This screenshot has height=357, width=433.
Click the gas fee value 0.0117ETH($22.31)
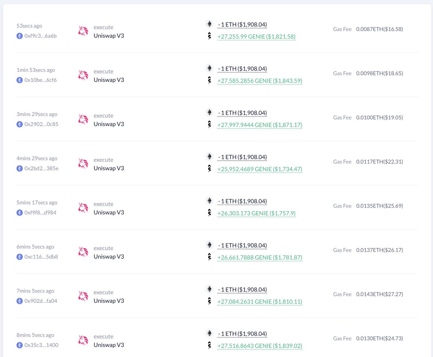(x=380, y=161)
